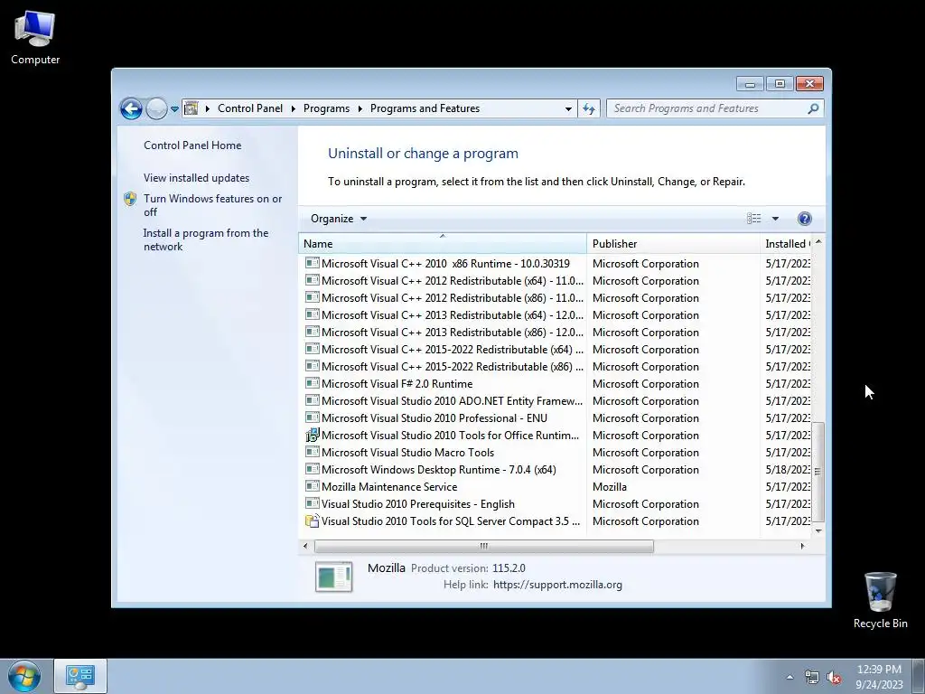Click the Forward navigation arrow

(x=156, y=108)
